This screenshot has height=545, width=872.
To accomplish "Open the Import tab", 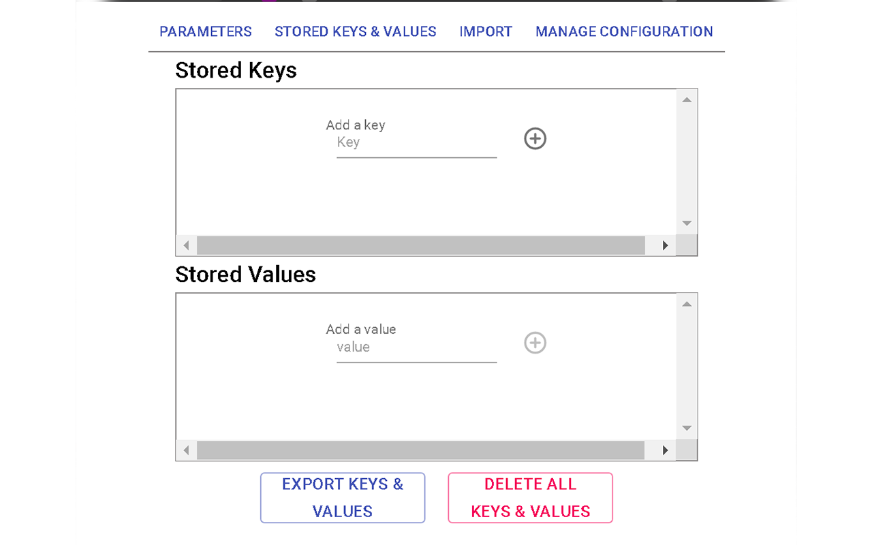I will click(x=486, y=31).
